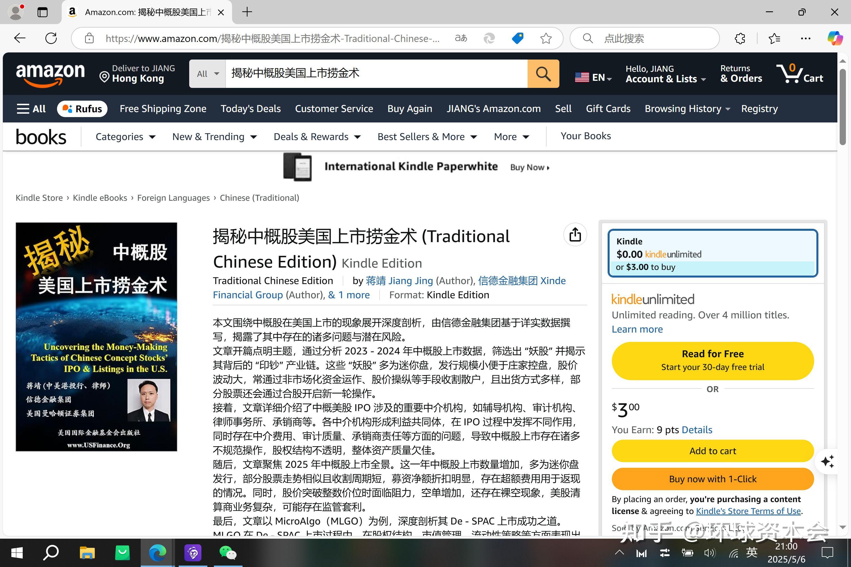Open Returns & Orders

coord(741,74)
